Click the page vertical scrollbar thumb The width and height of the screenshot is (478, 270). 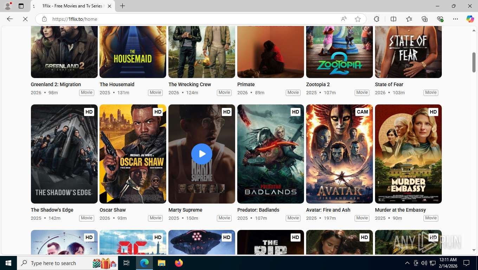coord(474,62)
